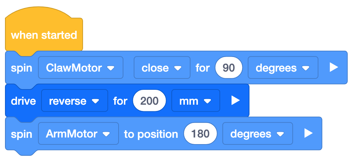Click the expand arrow on the ClawMotor spin block
This screenshot has width=356, height=163.
coord(333,68)
